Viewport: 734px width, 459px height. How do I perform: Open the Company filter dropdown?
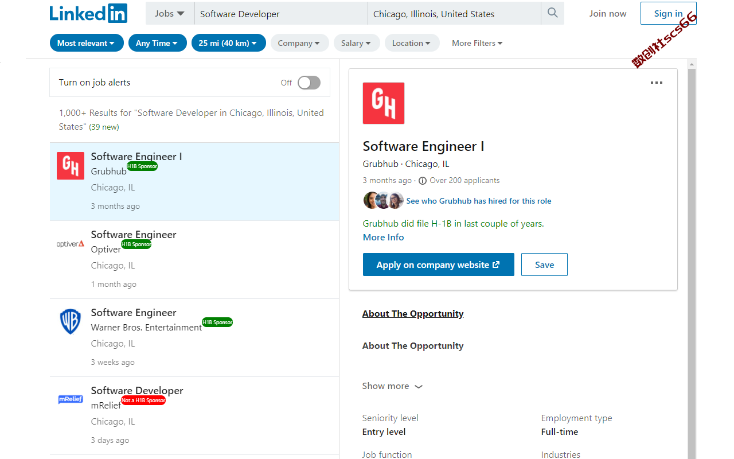point(299,43)
